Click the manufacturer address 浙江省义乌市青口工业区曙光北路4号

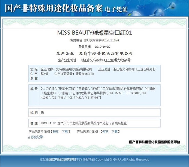click(x=106, y=60)
